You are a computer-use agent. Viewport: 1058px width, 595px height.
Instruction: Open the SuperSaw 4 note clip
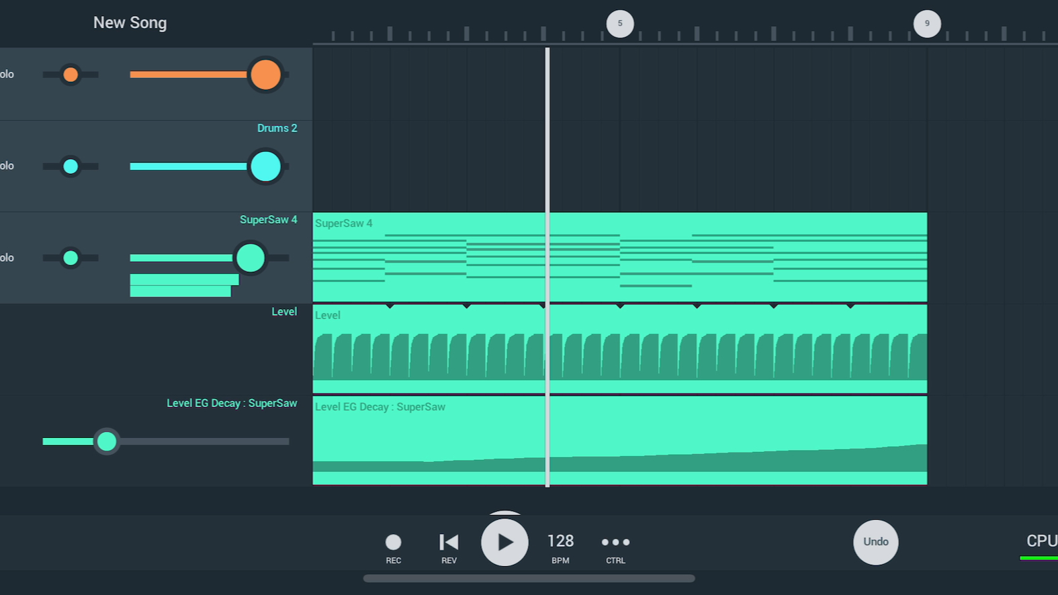pos(619,257)
